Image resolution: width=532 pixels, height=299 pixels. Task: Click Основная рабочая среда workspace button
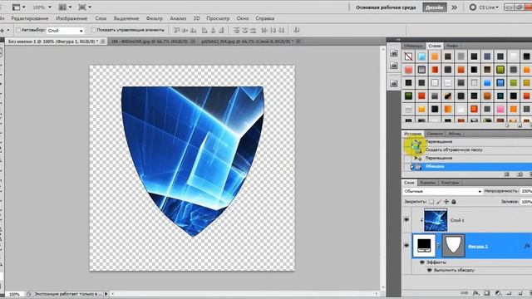tap(386, 7)
